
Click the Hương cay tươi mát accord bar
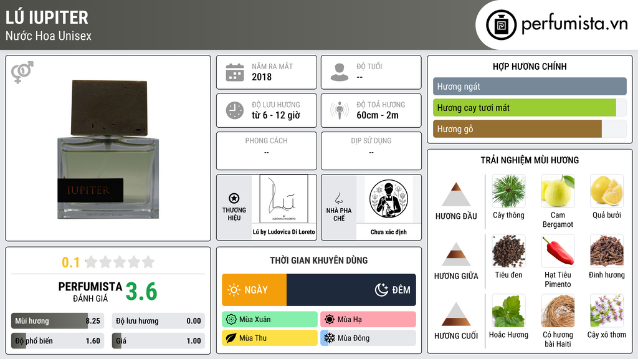[530, 108]
